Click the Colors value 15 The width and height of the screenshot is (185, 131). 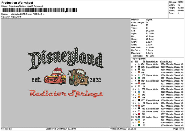(179, 5)
